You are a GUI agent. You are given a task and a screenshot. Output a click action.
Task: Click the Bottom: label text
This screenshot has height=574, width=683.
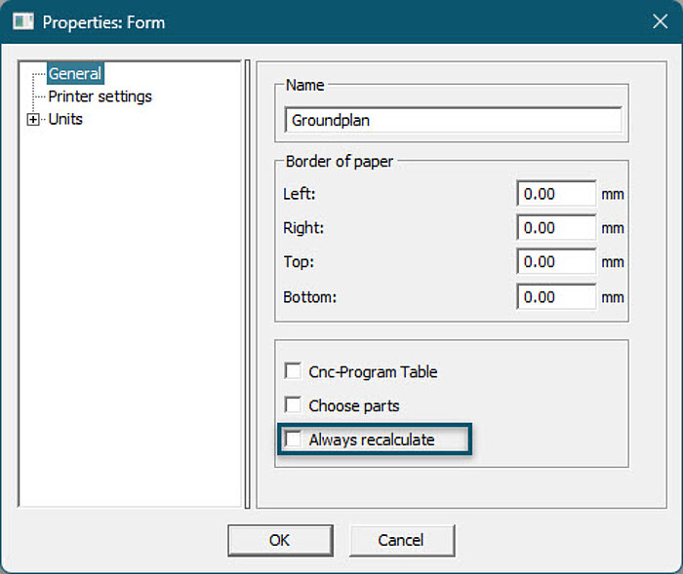[x=309, y=297]
